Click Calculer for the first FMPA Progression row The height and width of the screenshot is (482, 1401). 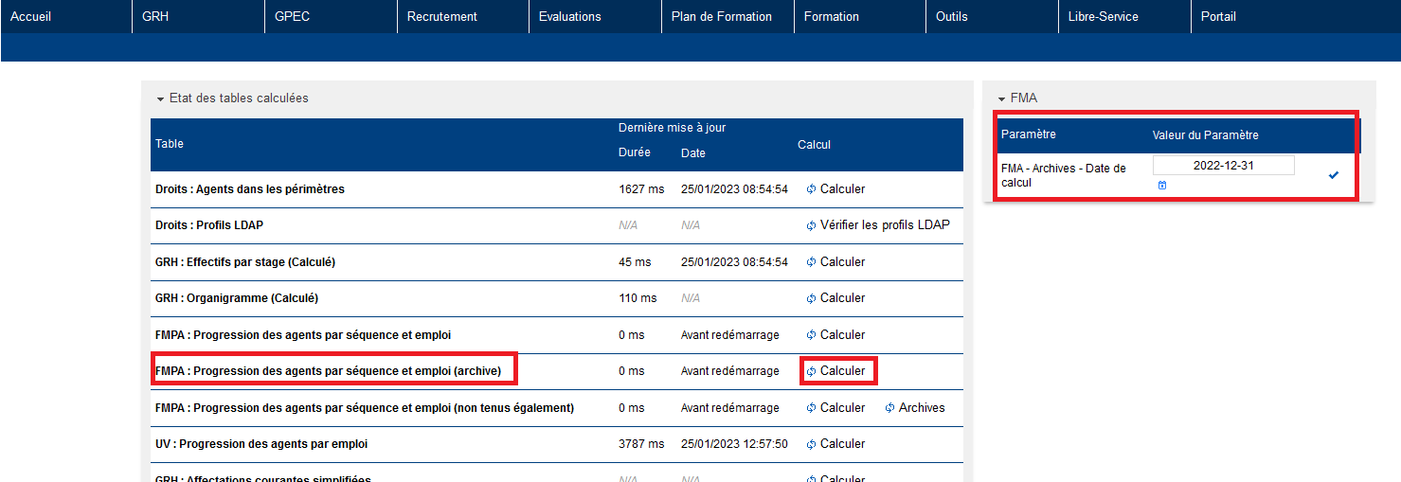click(842, 335)
